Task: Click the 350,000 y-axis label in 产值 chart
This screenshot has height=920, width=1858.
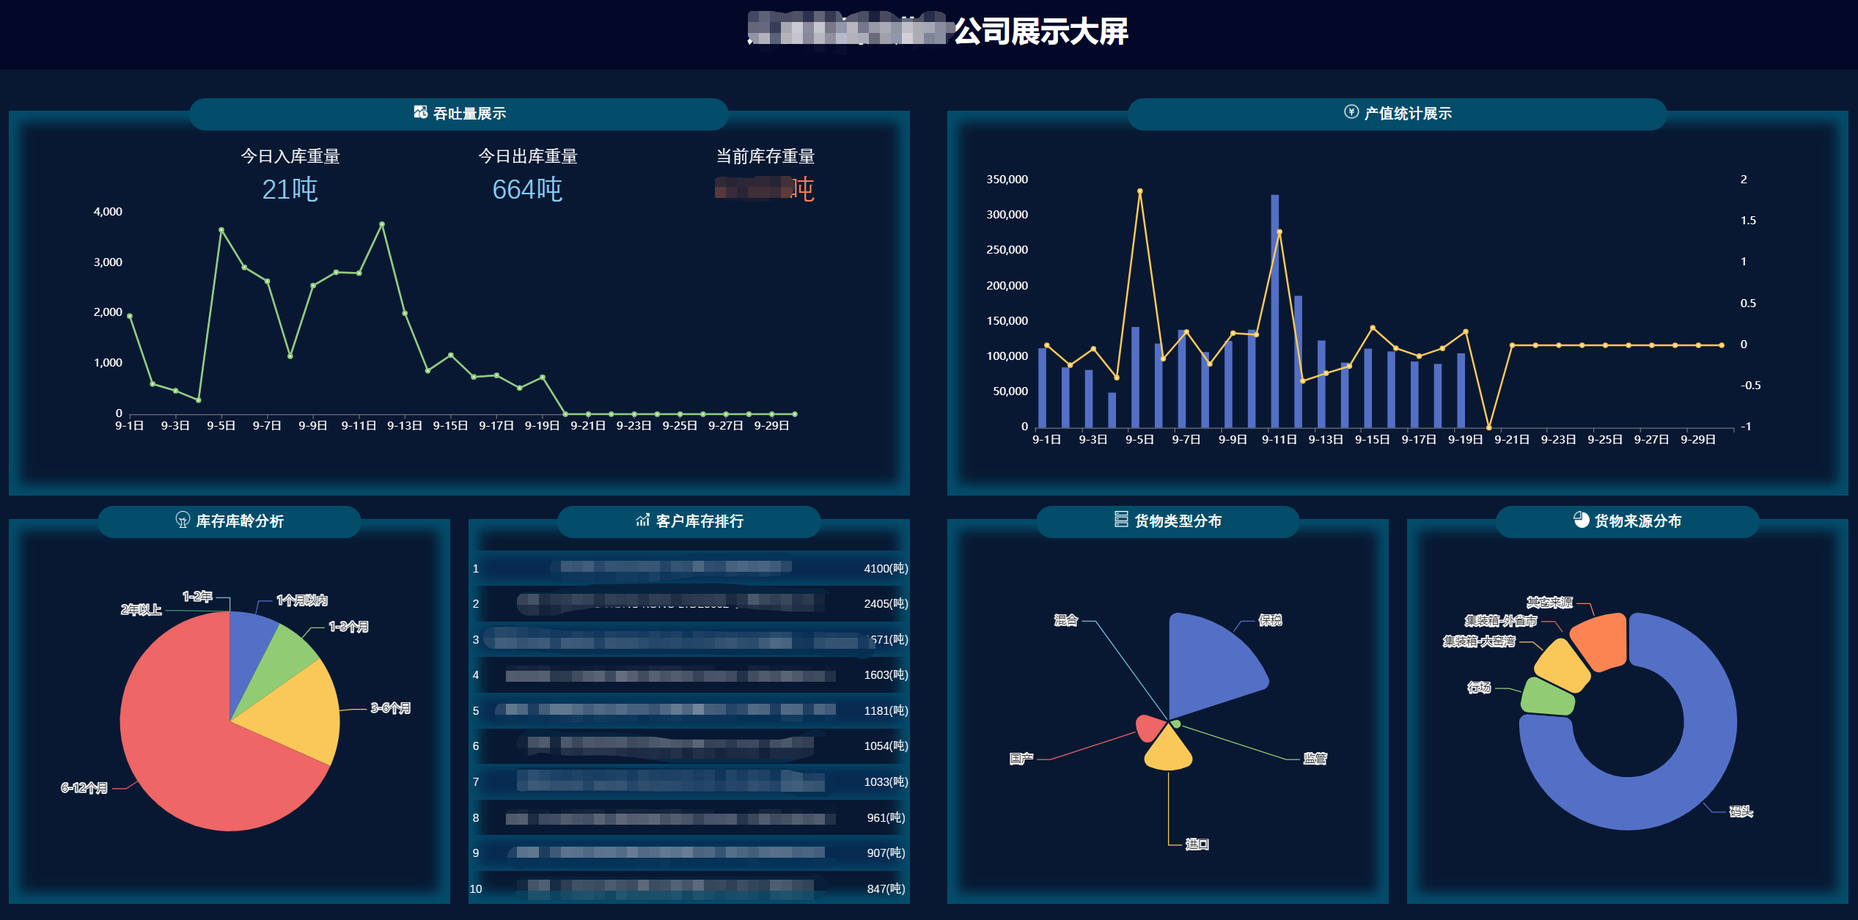Action: [1007, 180]
